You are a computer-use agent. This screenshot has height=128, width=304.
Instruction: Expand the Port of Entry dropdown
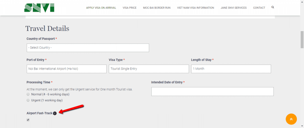tap(66, 69)
